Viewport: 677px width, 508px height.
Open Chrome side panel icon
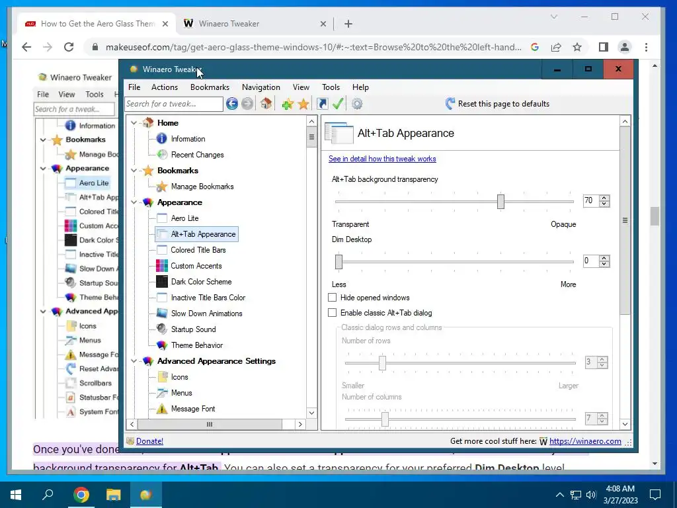(x=604, y=47)
